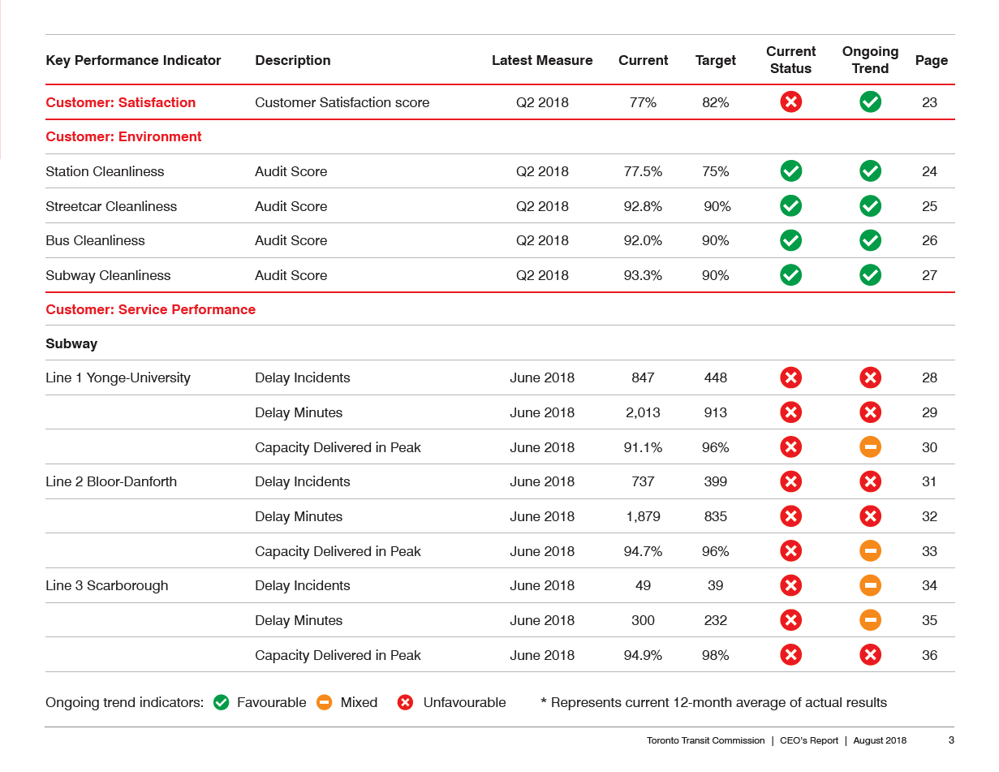Click Bus Cleanliness Current Status checkmark icon
Screen dimensions: 999x772
point(790,240)
